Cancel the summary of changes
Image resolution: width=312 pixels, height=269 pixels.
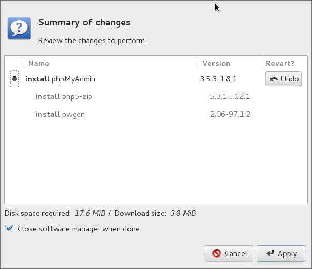[x=229, y=253]
